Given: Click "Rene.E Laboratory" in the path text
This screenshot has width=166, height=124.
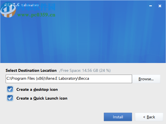Looking at the screenshot, I should coord(62,79).
